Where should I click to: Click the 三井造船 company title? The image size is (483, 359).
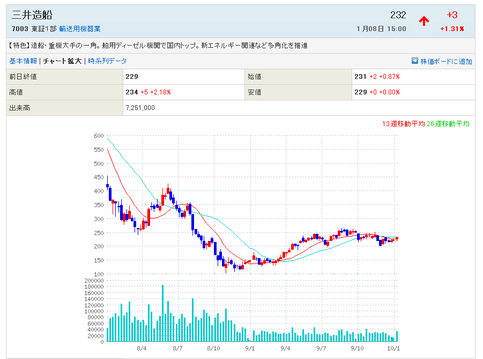32,15
